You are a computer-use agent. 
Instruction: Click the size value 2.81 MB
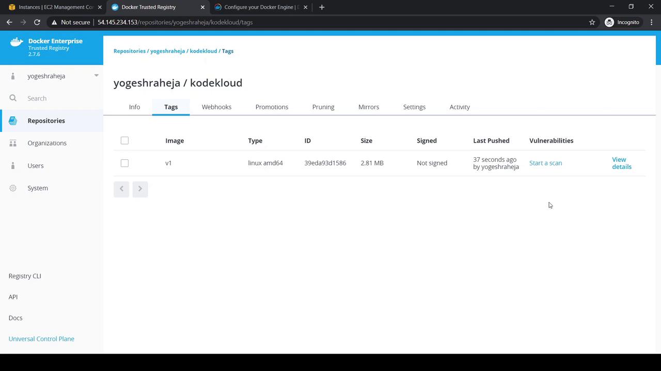(x=372, y=163)
